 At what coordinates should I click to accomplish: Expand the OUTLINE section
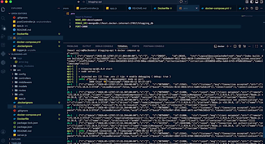[35, 139]
